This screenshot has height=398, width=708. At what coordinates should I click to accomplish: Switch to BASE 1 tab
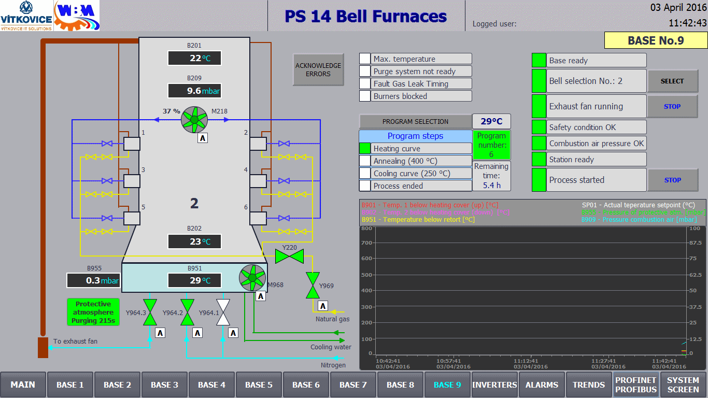[70, 385]
